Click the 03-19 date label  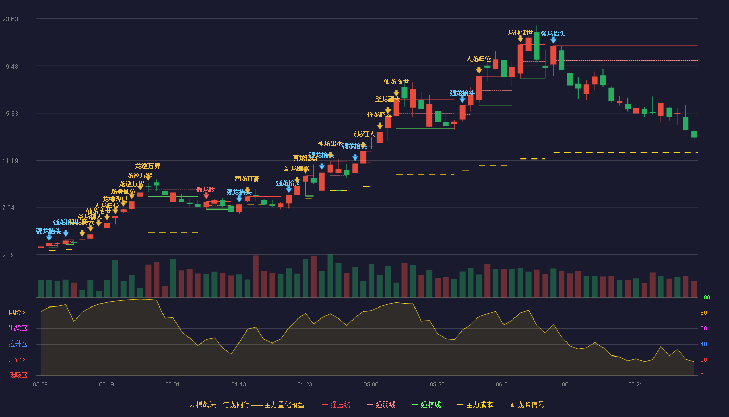(x=106, y=384)
